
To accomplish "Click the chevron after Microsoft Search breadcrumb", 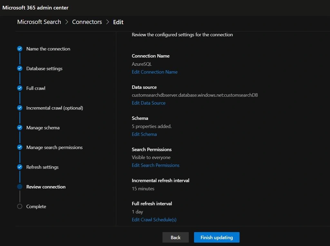I will click(67, 22).
